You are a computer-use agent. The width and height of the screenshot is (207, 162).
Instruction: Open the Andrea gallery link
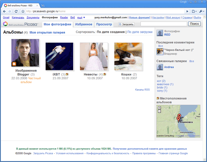[x=169, y=67]
